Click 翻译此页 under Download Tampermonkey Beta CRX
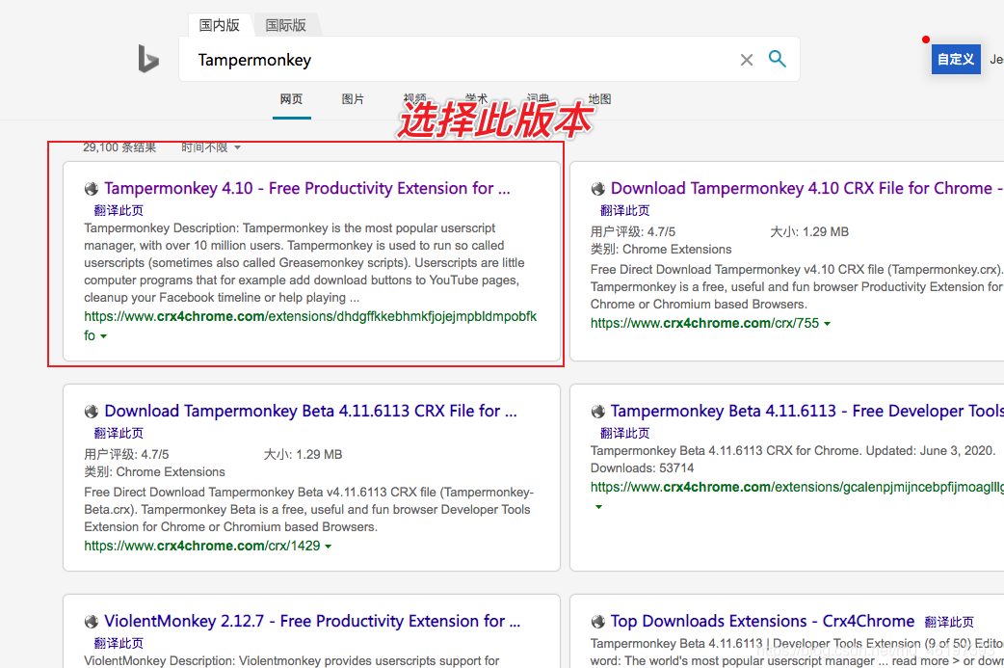Viewport: 1004px width, 668px height. [119, 434]
